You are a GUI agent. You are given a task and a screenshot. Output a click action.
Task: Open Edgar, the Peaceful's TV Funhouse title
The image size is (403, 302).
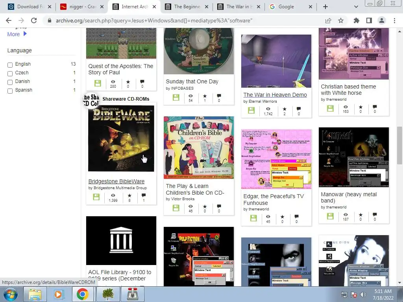pos(274,199)
